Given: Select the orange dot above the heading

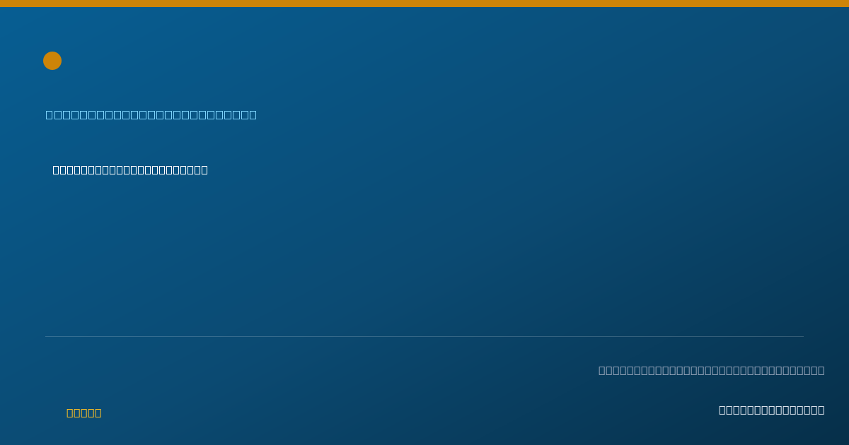Looking at the screenshot, I should [52, 61].
